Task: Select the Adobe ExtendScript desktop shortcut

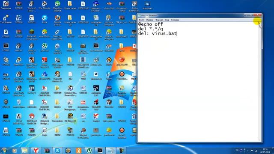Action: pyautogui.click(x=134, y=6)
